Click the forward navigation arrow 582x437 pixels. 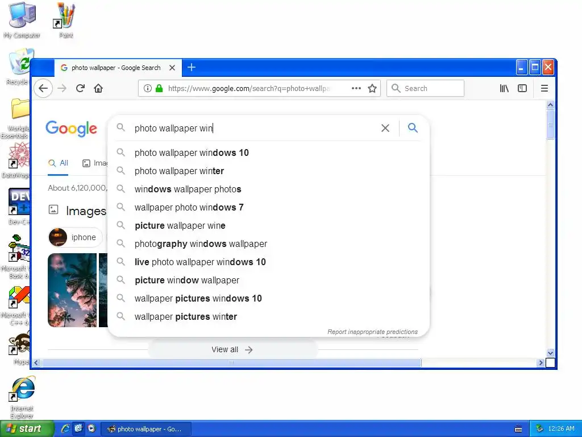pyautogui.click(x=62, y=88)
